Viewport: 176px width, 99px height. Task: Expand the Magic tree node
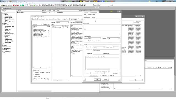[x=2, y=45]
